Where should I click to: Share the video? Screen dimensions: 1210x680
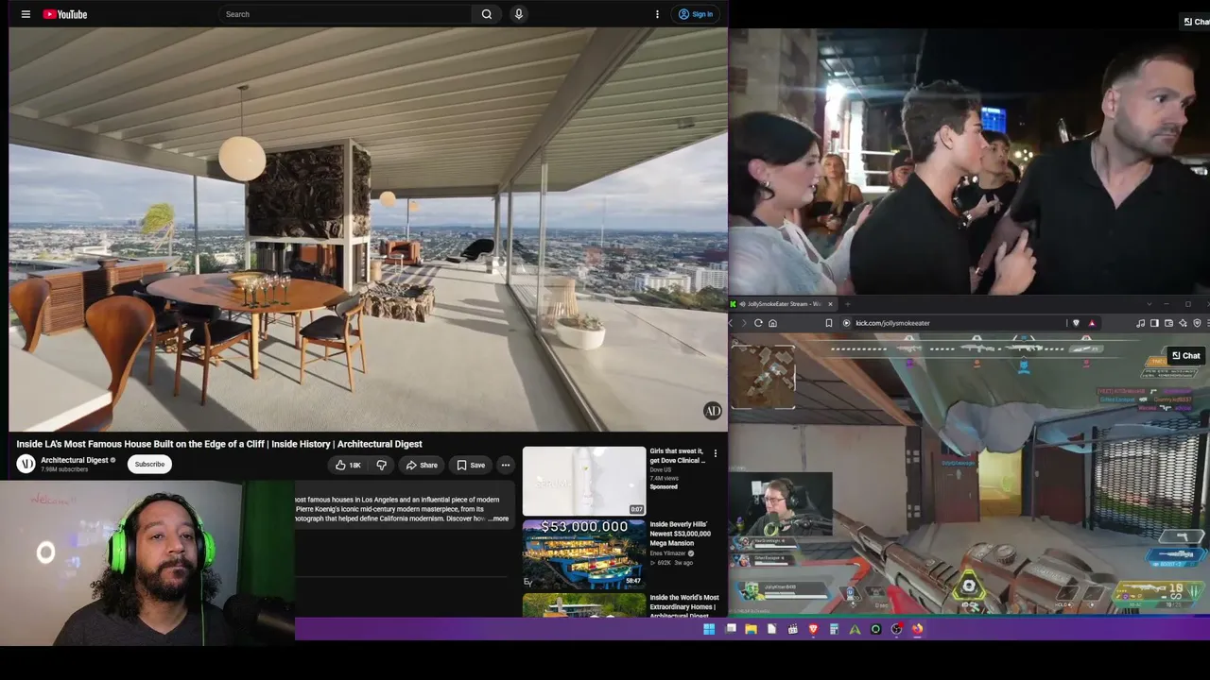coord(422,465)
